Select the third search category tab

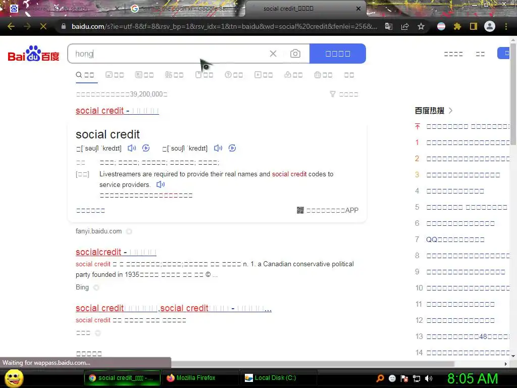[x=144, y=75]
